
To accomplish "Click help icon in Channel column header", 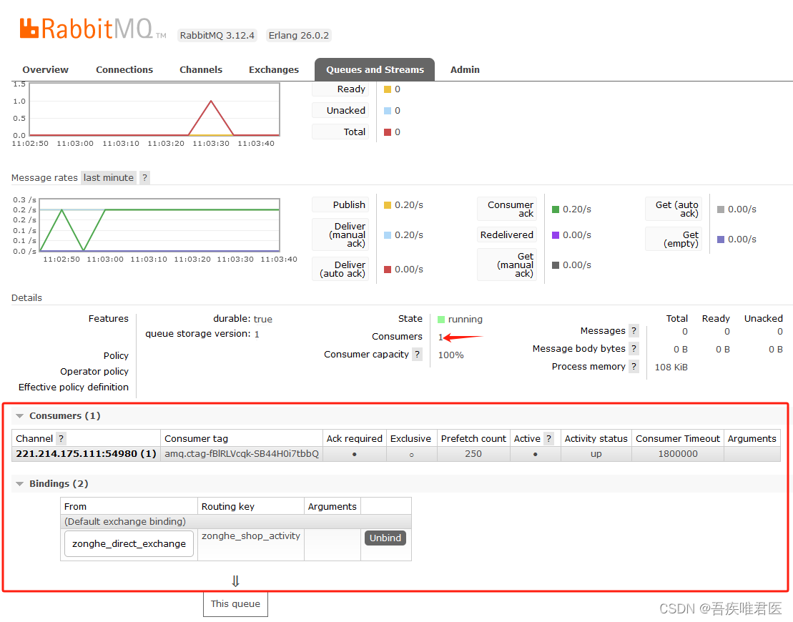I will [61, 439].
